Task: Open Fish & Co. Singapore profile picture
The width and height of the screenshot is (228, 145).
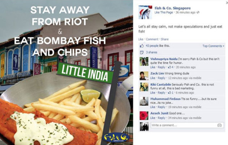Action: coord(145,12)
